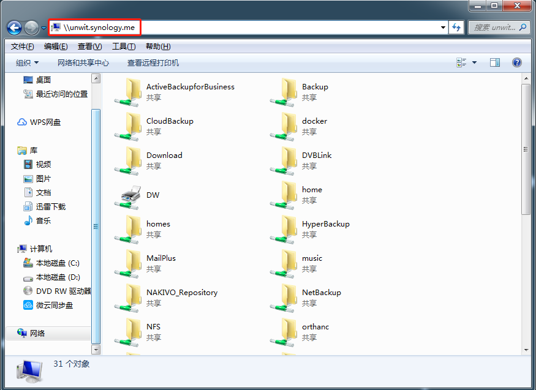This screenshot has width=536, height=390.
Task: Select WPS网盘 in the navigation pane
Action: pos(45,122)
